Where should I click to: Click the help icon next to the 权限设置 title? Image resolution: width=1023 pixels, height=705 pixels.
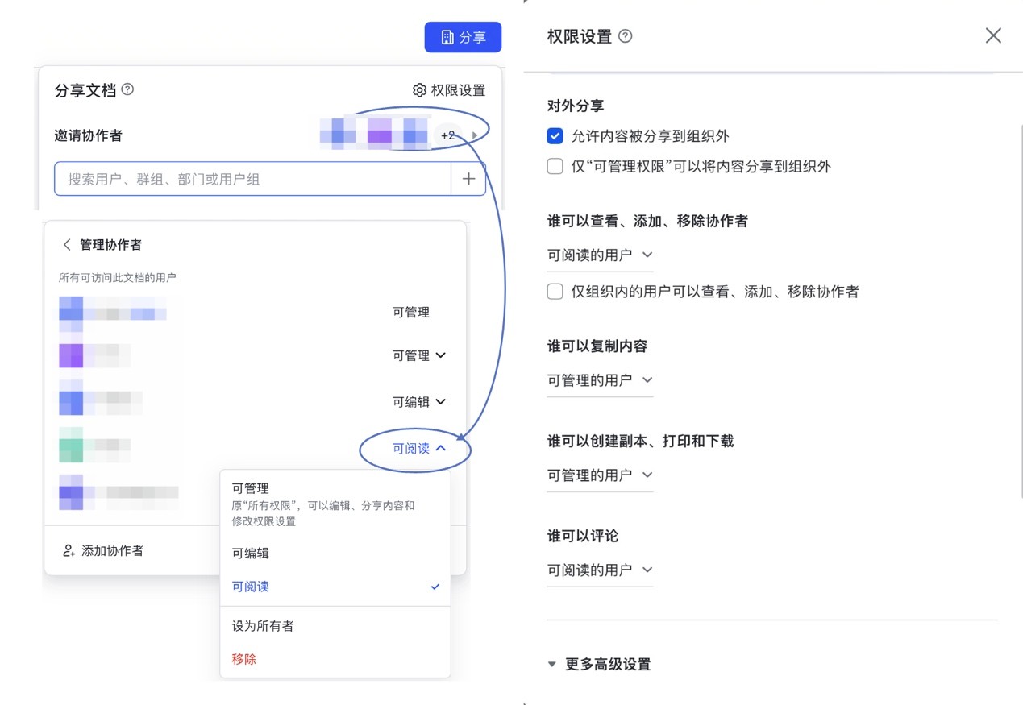(625, 36)
